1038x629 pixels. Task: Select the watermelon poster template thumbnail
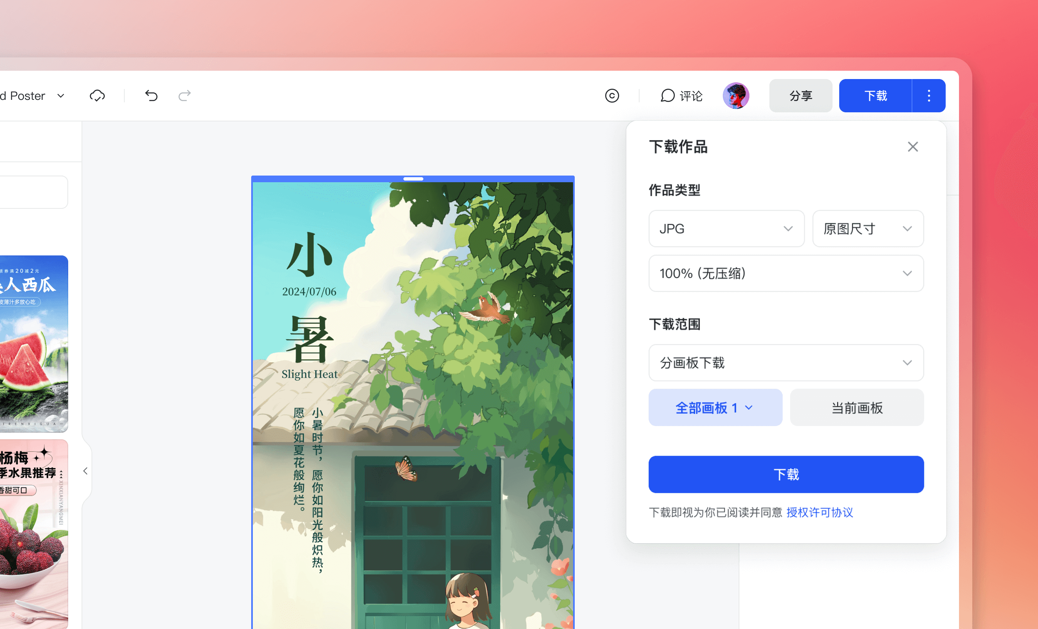point(34,344)
